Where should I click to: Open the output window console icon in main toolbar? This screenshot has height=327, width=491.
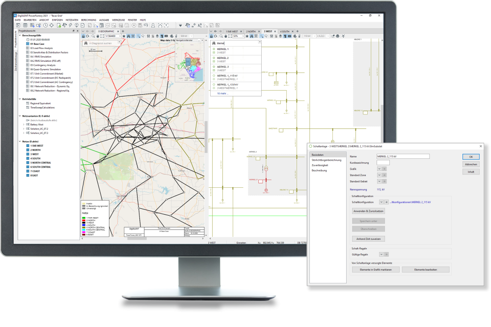pos(18,25)
